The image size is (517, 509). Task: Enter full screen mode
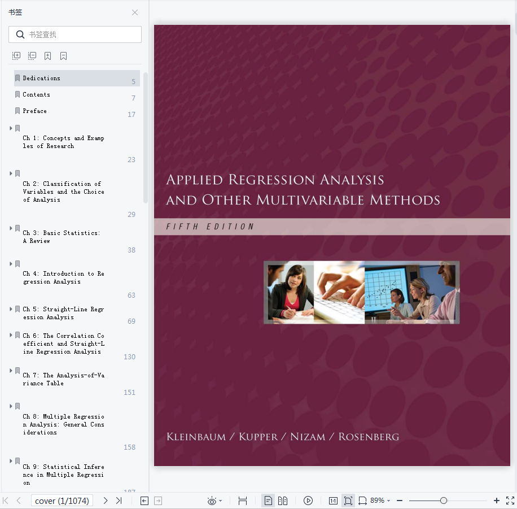pos(510,501)
